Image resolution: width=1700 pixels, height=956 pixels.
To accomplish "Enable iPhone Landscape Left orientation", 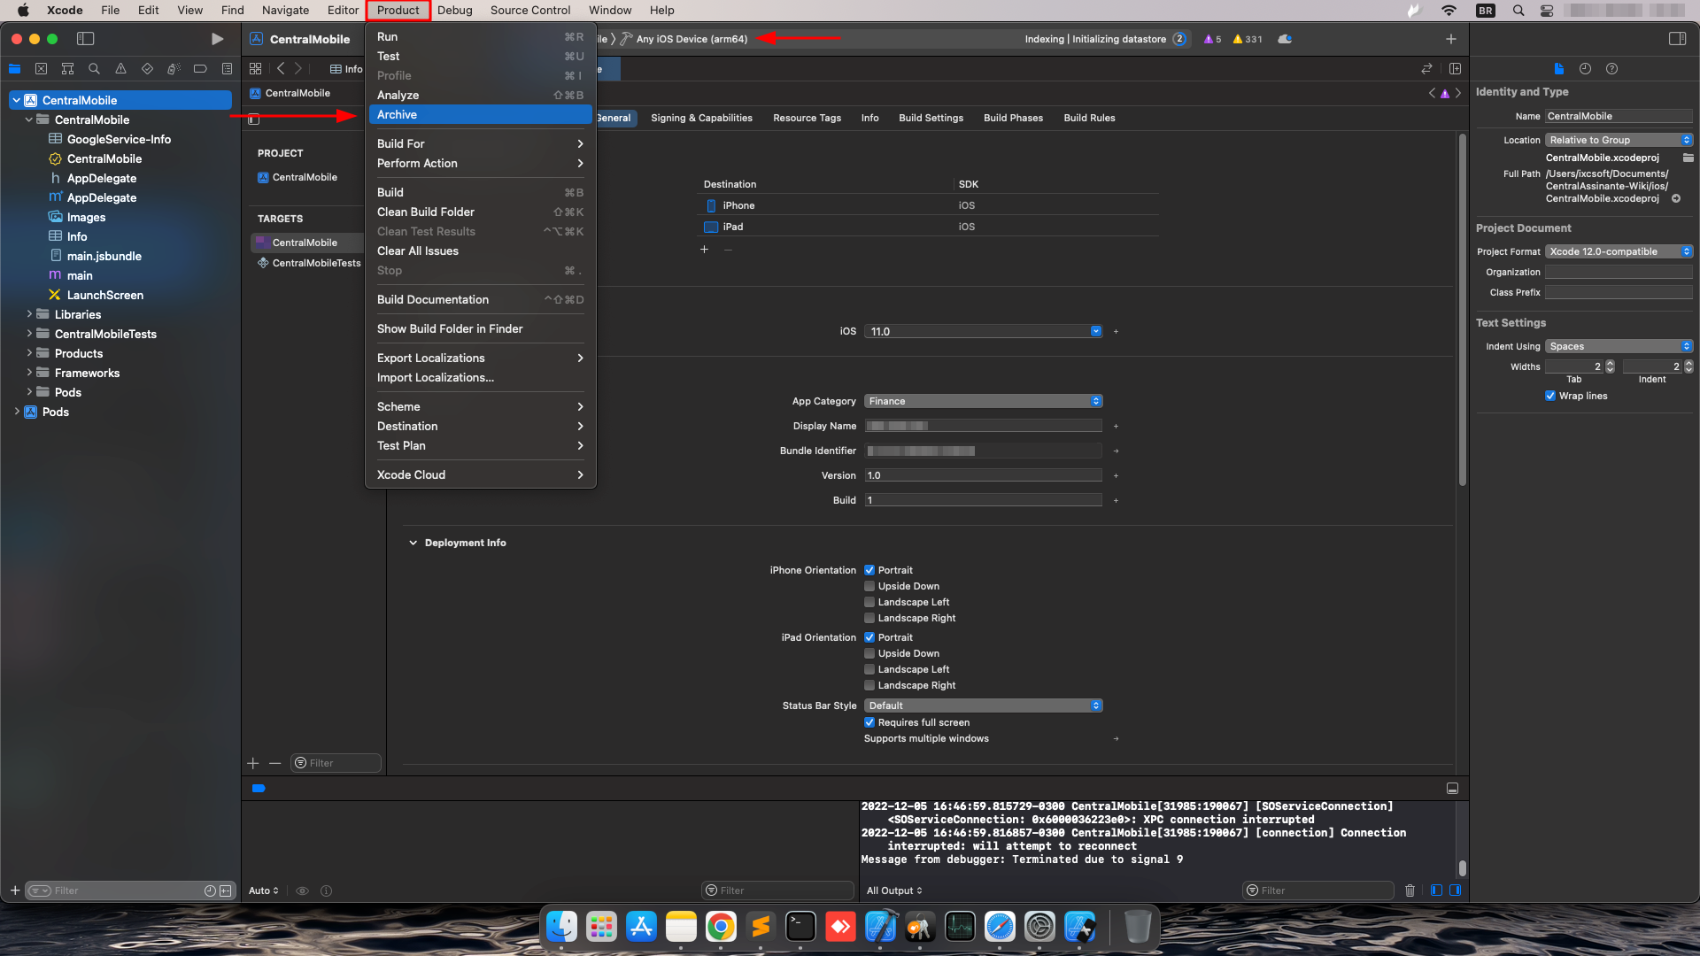I will point(869,602).
